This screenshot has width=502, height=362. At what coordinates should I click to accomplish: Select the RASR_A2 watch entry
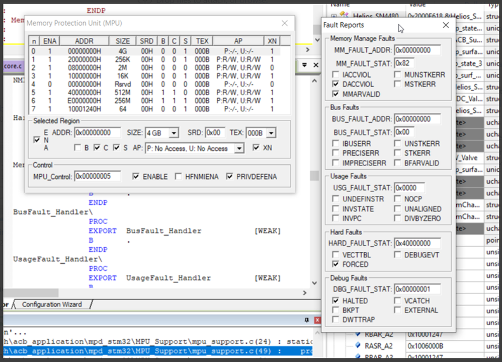click(379, 346)
